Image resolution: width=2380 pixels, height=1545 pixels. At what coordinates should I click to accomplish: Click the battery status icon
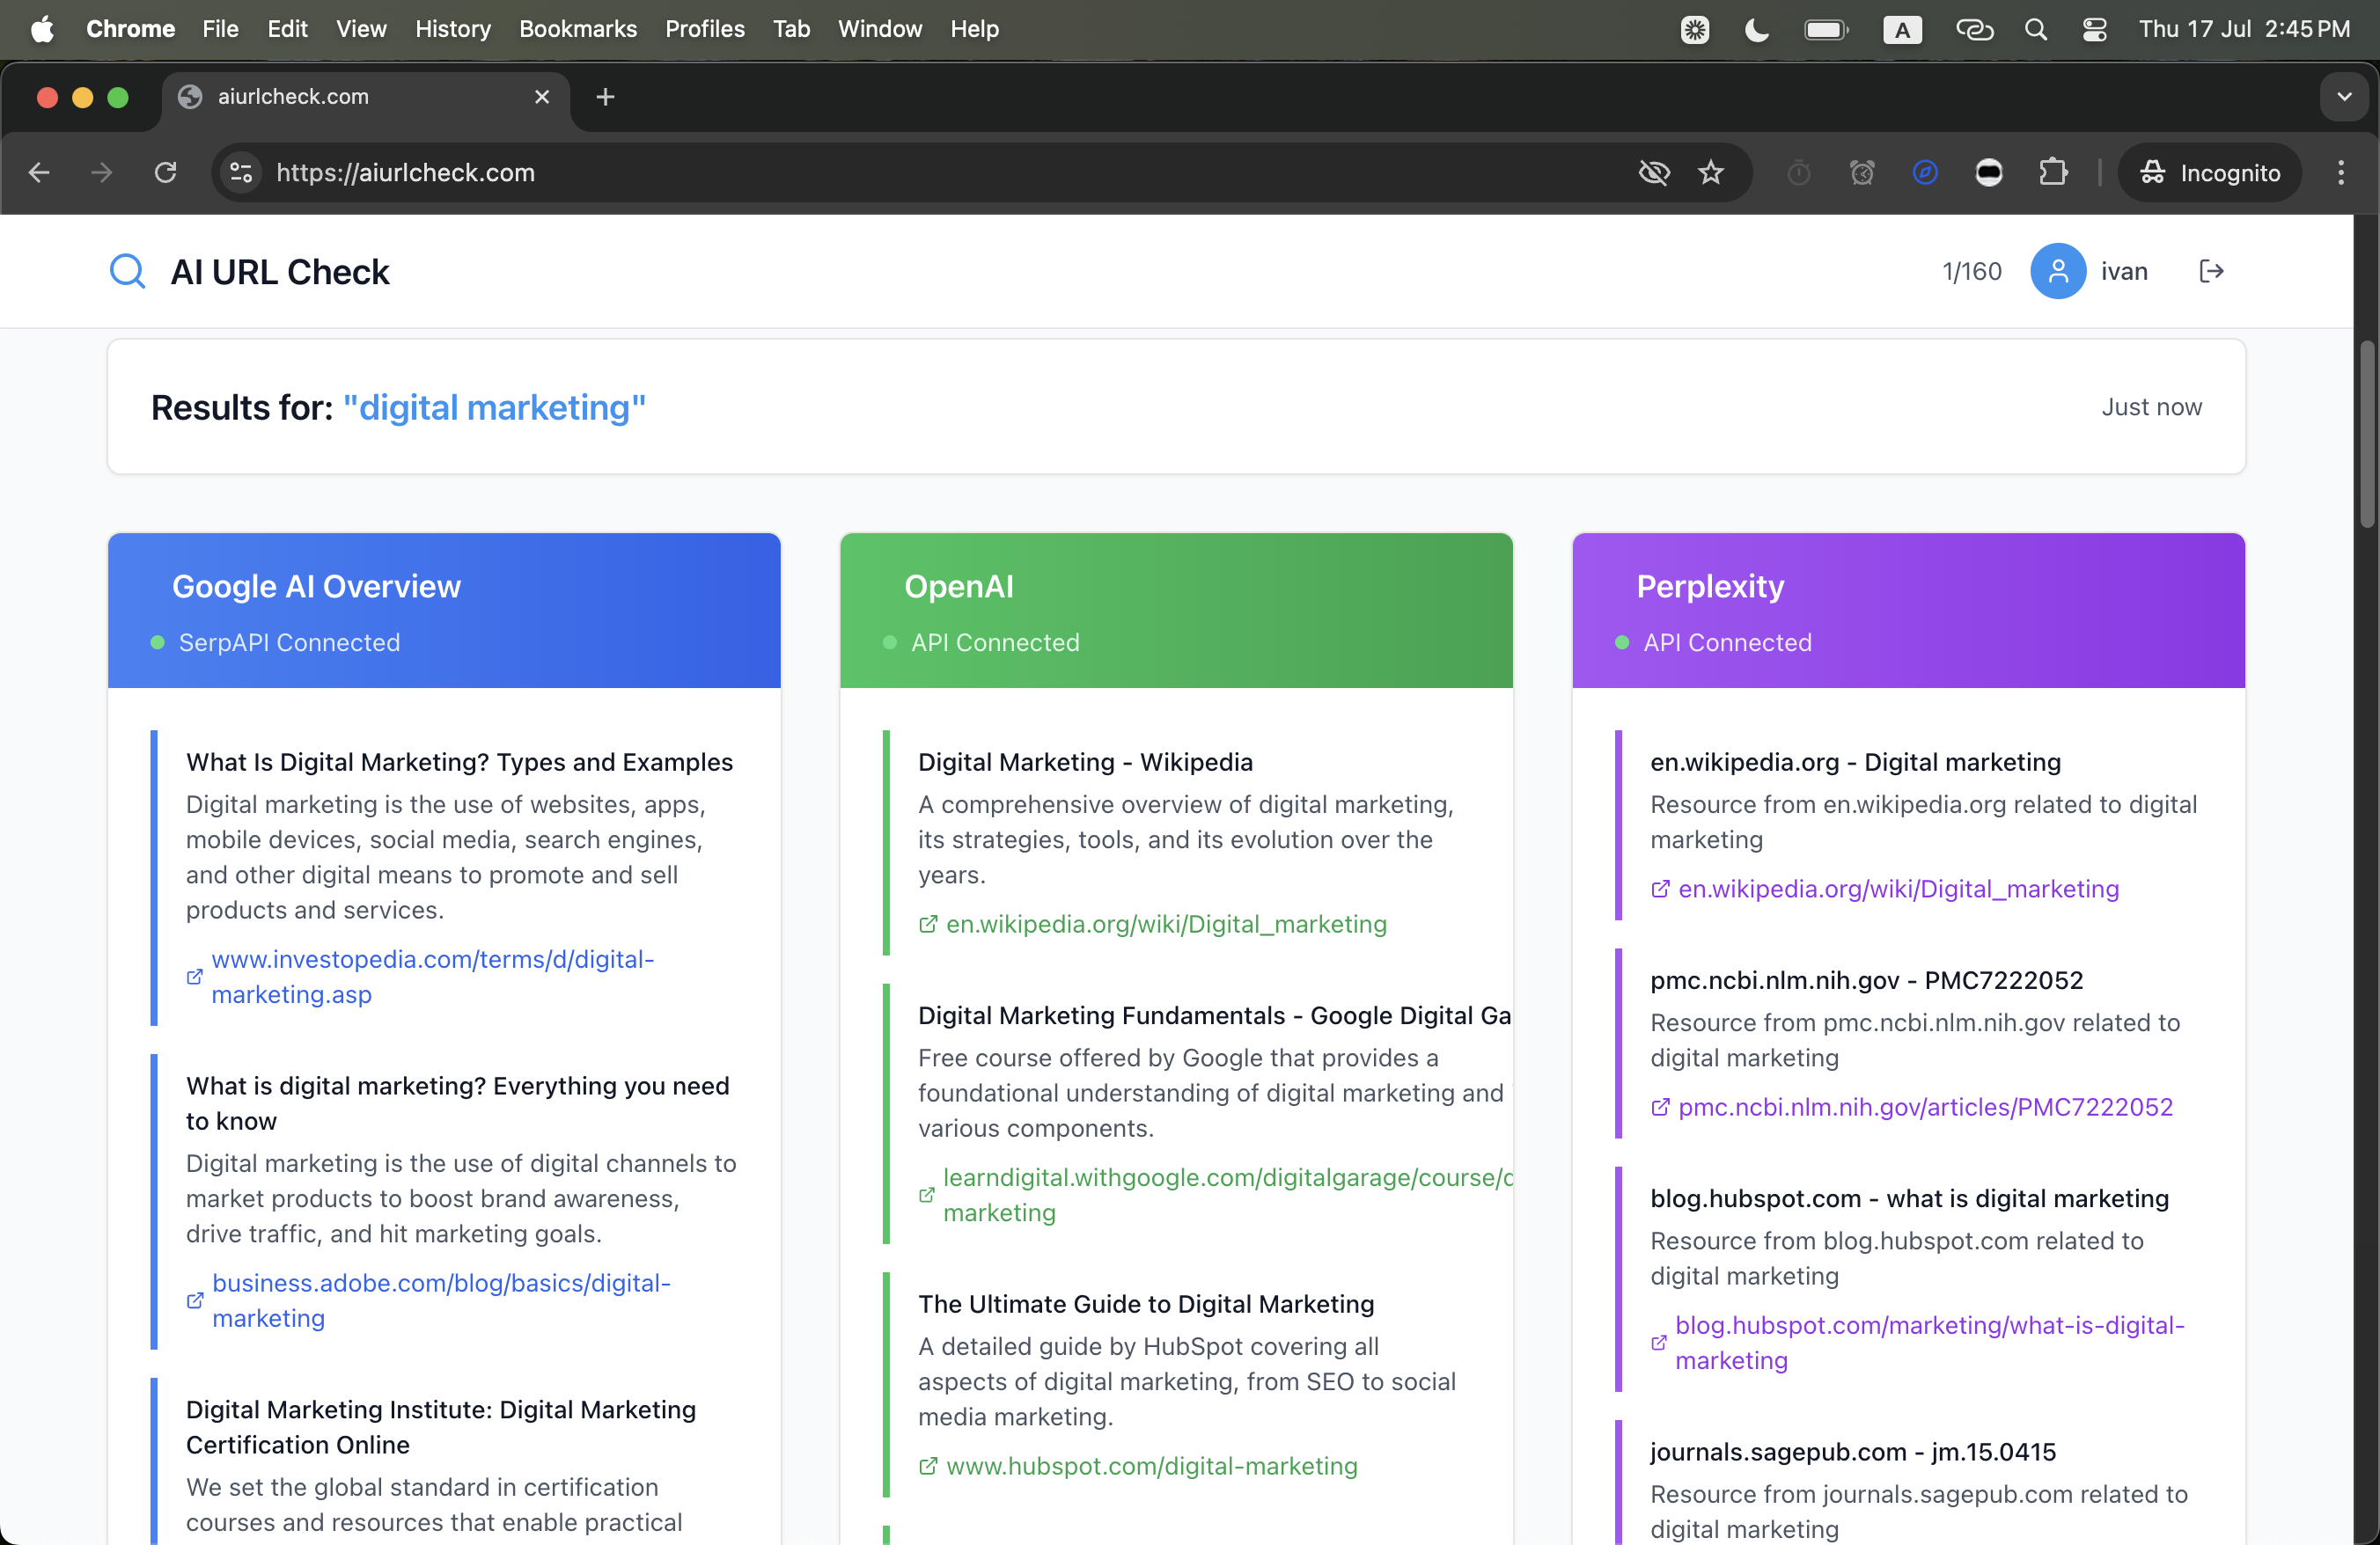click(x=1826, y=29)
